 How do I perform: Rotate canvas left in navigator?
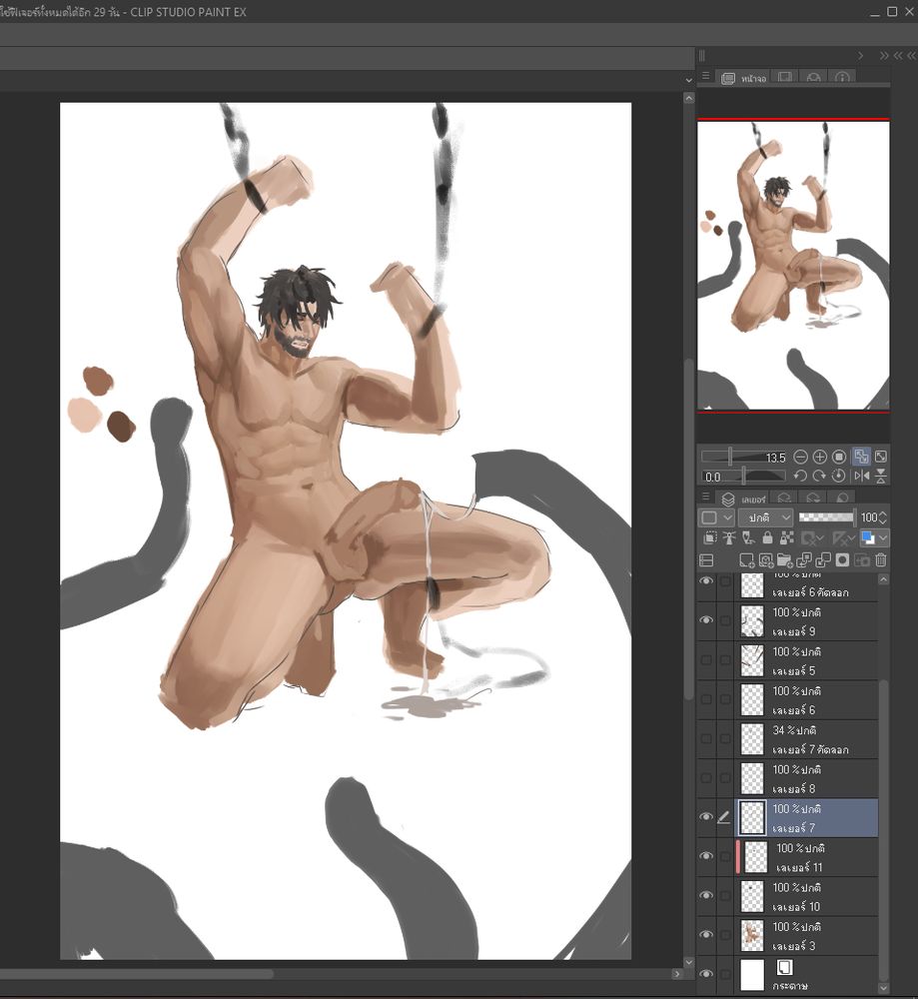coord(800,476)
